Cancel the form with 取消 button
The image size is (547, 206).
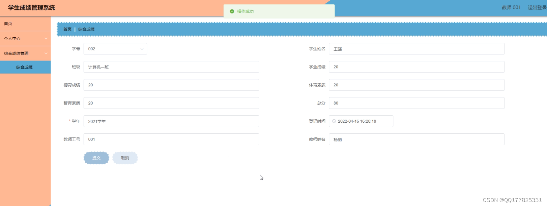125,158
